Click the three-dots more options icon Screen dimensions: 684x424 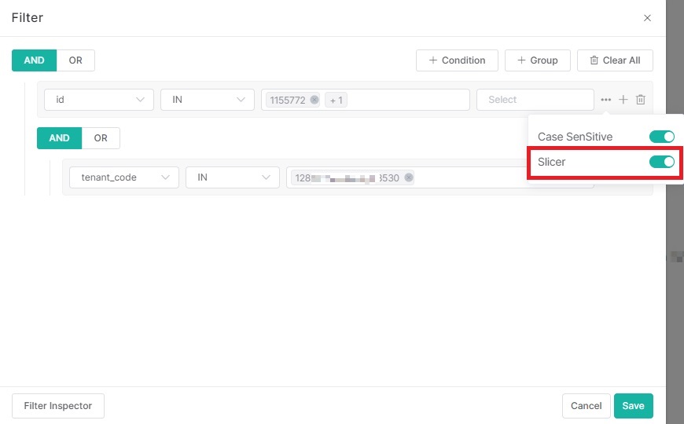point(605,100)
